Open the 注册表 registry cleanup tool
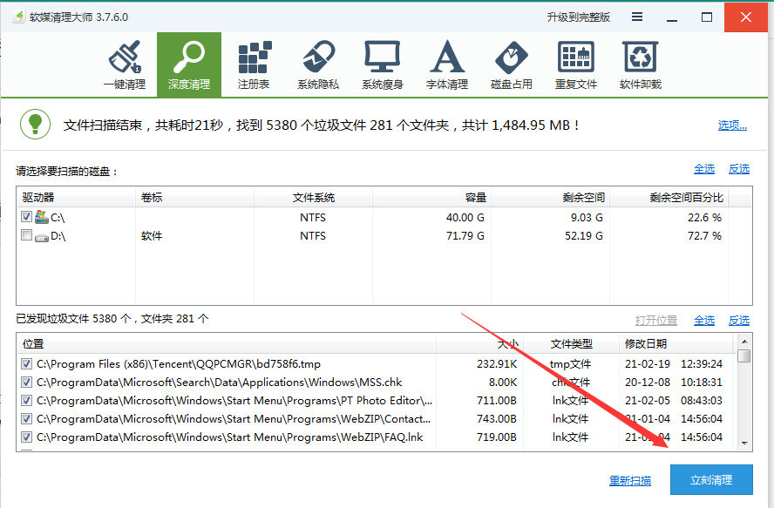The image size is (774, 508). point(254,64)
